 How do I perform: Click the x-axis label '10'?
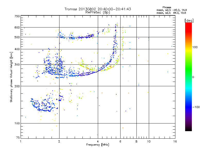pos(149,141)
